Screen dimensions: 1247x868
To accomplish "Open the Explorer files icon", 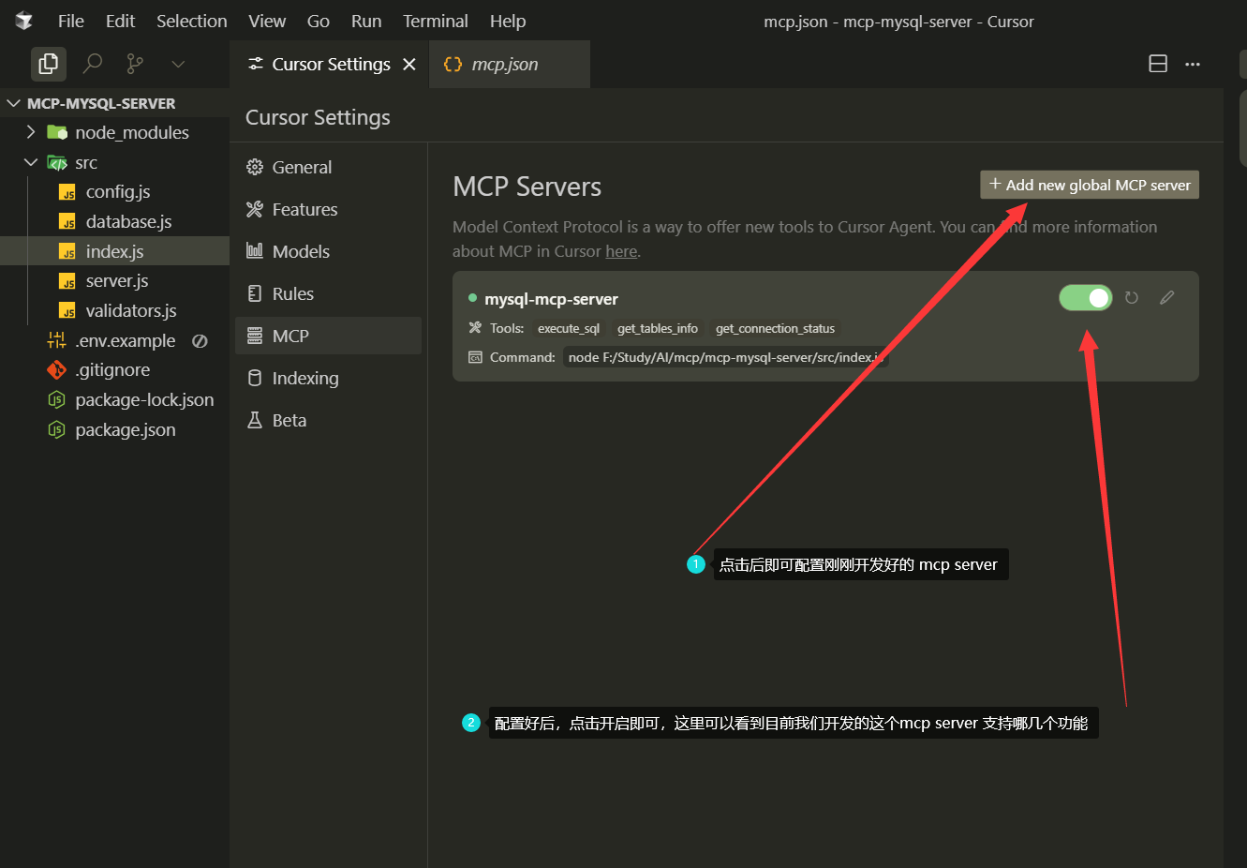I will click(x=48, y=64).
